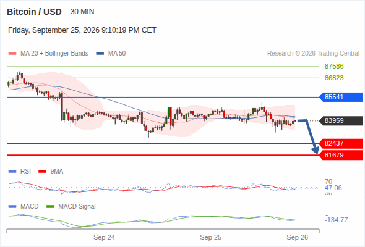
Task: Click the 87586 resistance level label
Action: pyautogui.click(x=334, y=67)
